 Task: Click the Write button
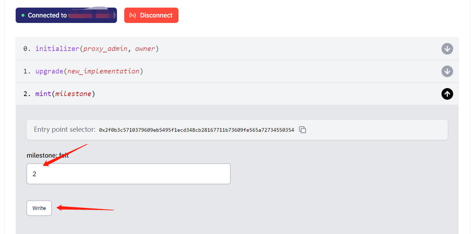coord(39,208)
